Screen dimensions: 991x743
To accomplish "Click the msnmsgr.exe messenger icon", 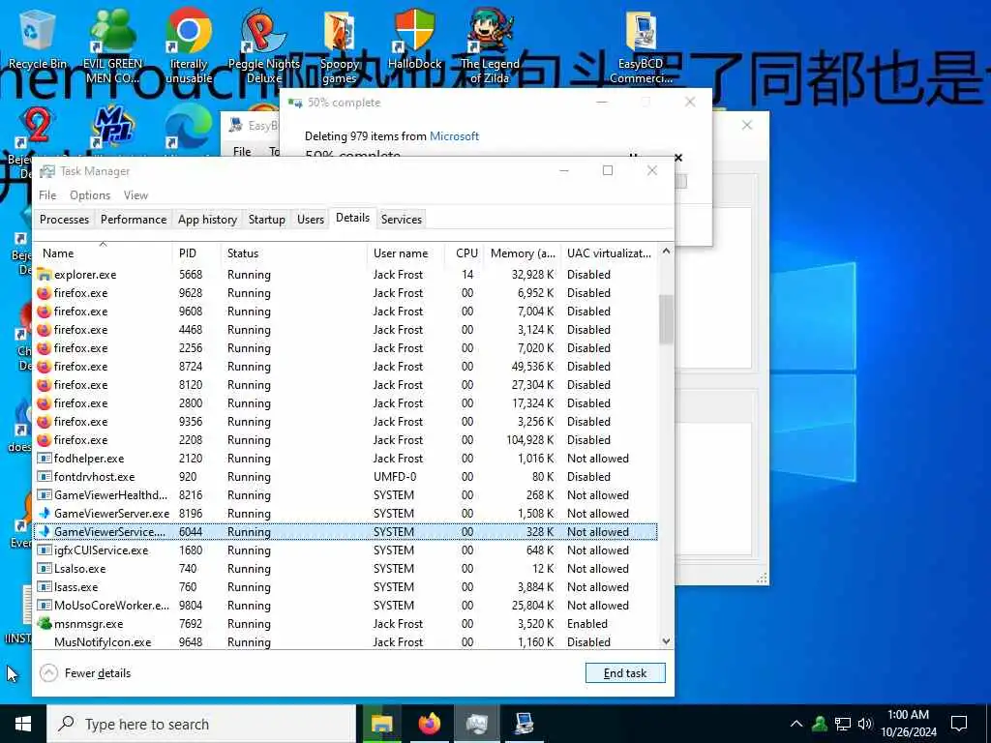I will click(x=45, y=624).
